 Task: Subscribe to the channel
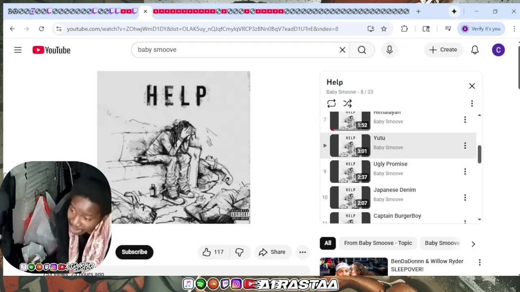click(134, 252)
